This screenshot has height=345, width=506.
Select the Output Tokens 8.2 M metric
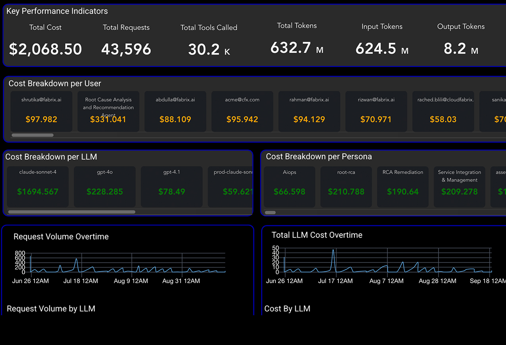coord(461,48)
